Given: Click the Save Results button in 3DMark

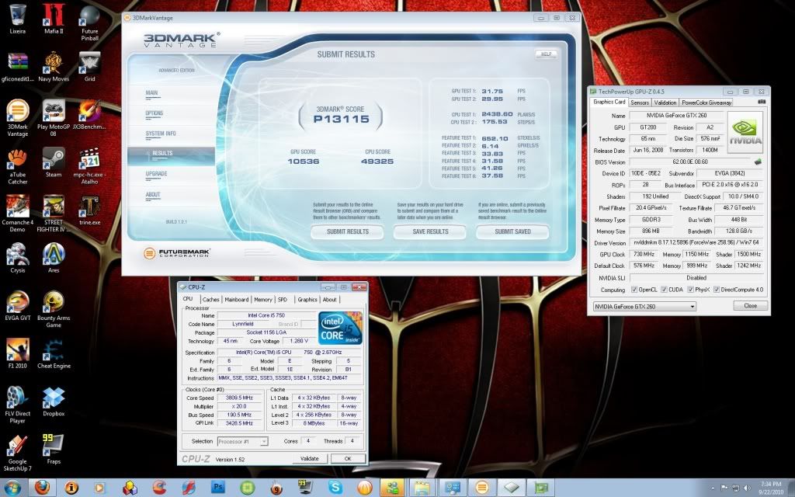Looking at the screenshot, I should click(x=430, y=231).
